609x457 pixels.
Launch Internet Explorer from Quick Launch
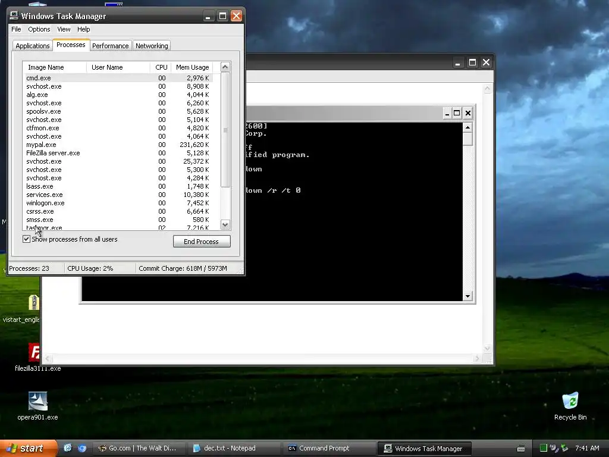point(68,448)
